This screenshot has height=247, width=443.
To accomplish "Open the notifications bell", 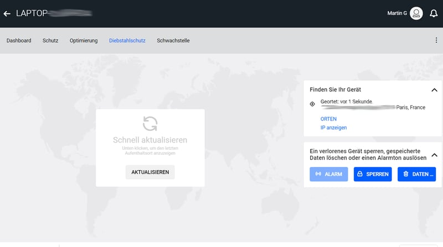I will 434,13.
